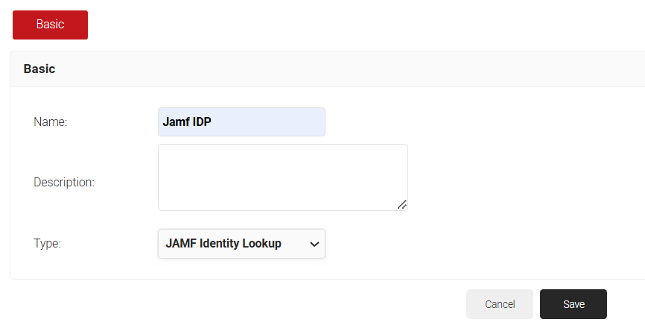Click the Description box resize handle

click(x=402, y=204)
